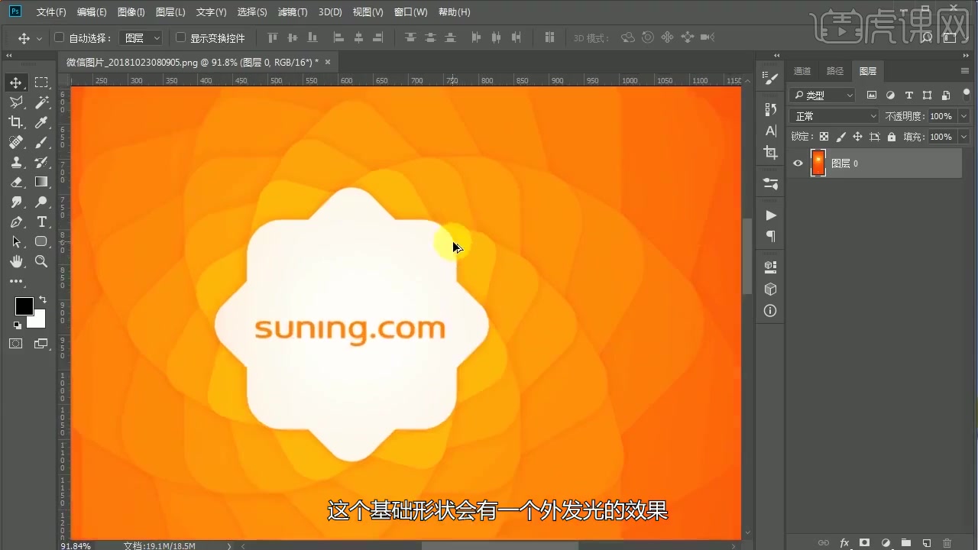Select the Rectangular Marquee tool
This screenshot has height=550, width=978.
point(41,82)
